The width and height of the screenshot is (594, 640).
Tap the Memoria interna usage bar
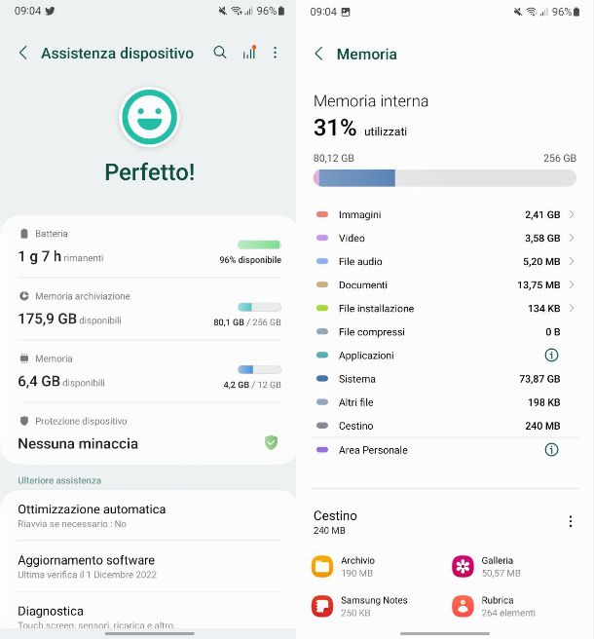(445, 178)
